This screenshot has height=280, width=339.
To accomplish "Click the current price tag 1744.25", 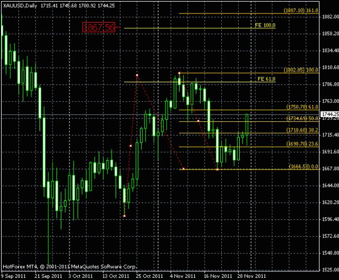I will tap(330, 114).
